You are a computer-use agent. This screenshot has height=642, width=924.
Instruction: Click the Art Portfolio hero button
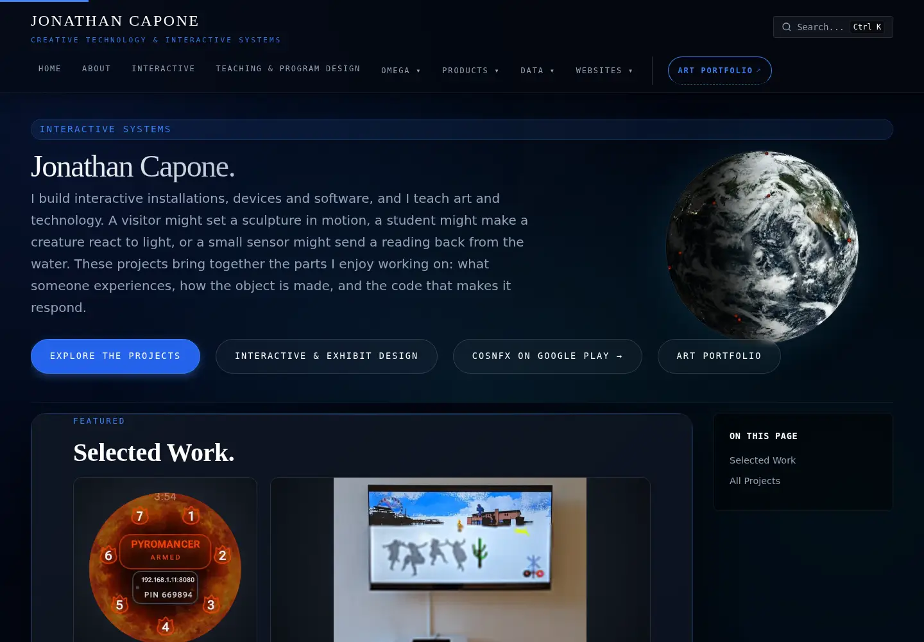[x=719, y=356]
